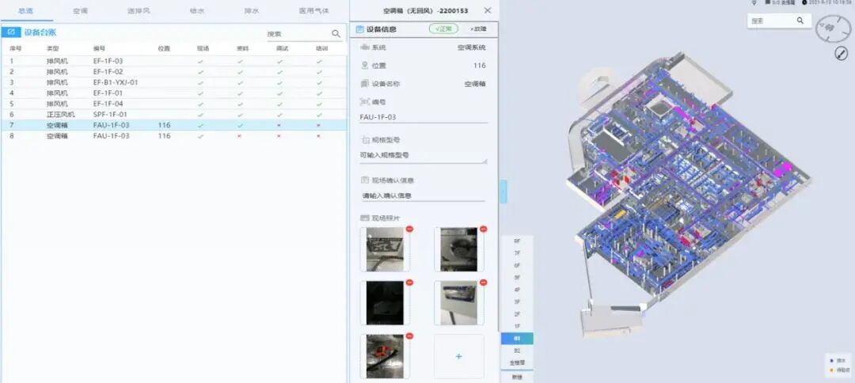Collapse the detail panel using side handle
The image size is (855, 383).
[x=503, y=191]
